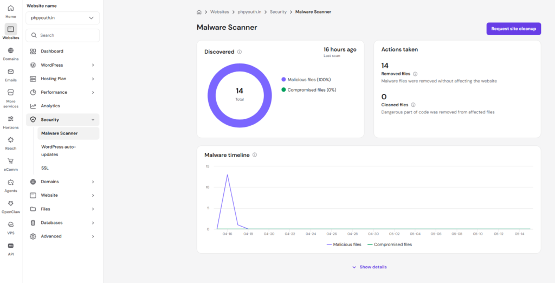Toggle Malicious files line in timeline legend
555x283 pixels.
pyautogui.click(x=344, y=245)
